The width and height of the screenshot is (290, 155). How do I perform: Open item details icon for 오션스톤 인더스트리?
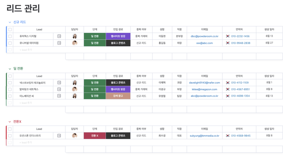pyautogui.click(x=59, y=136)
